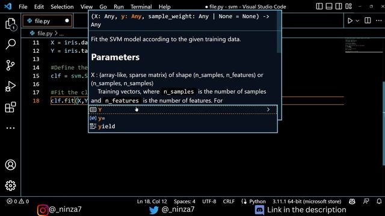This screenshot has width=385, height=216.
Task: Click the Python language mode indicator
Action: 257,202
